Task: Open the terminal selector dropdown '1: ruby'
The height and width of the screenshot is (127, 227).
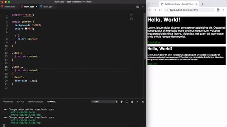Action: (x=104, y=102)
